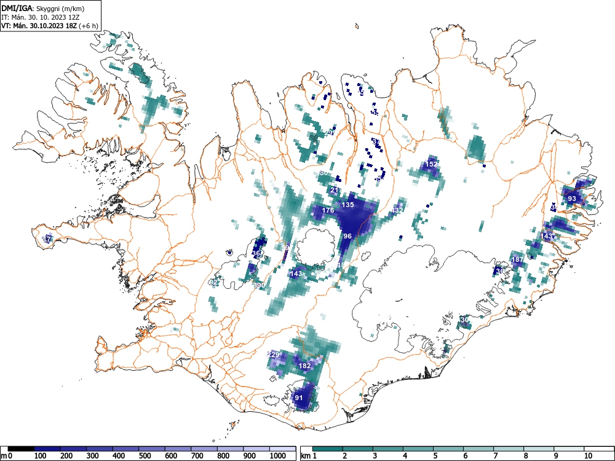Click the "VT: Mán. 30.10.2023 18Z" valid time line
Screen dimensions: 615x461
coord(39,26)
